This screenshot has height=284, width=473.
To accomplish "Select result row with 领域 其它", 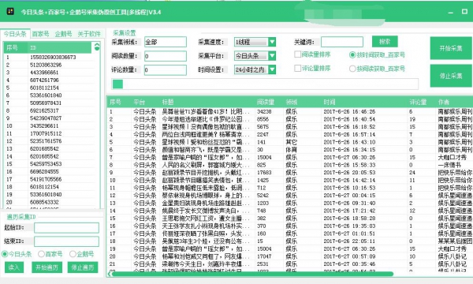I will (289, 142).
